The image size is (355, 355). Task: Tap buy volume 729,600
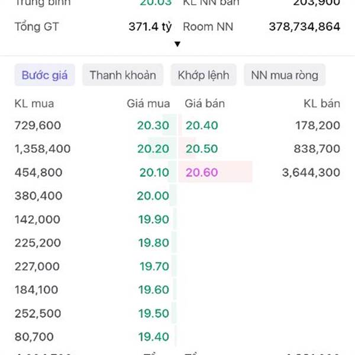(38, 125)
